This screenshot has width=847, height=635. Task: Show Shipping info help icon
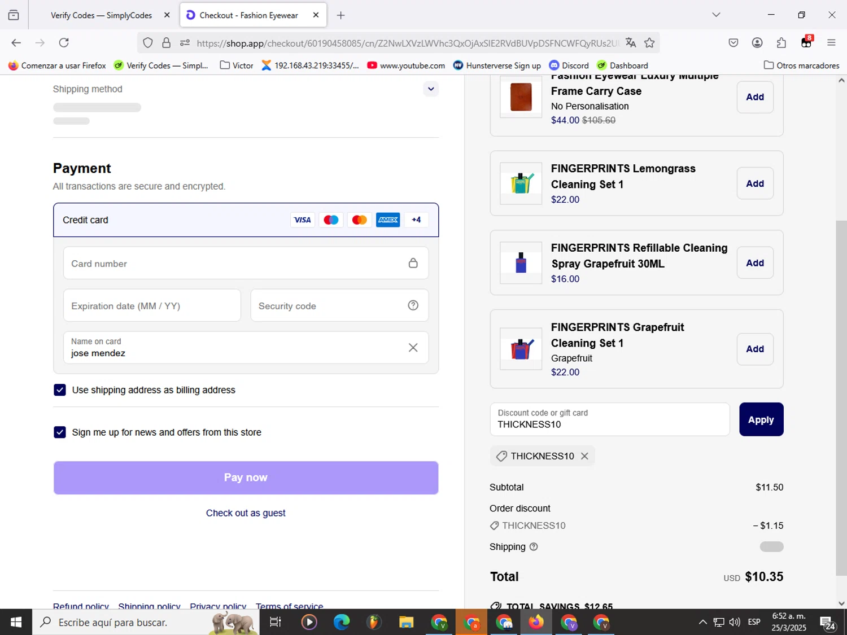tap(534, 547)
